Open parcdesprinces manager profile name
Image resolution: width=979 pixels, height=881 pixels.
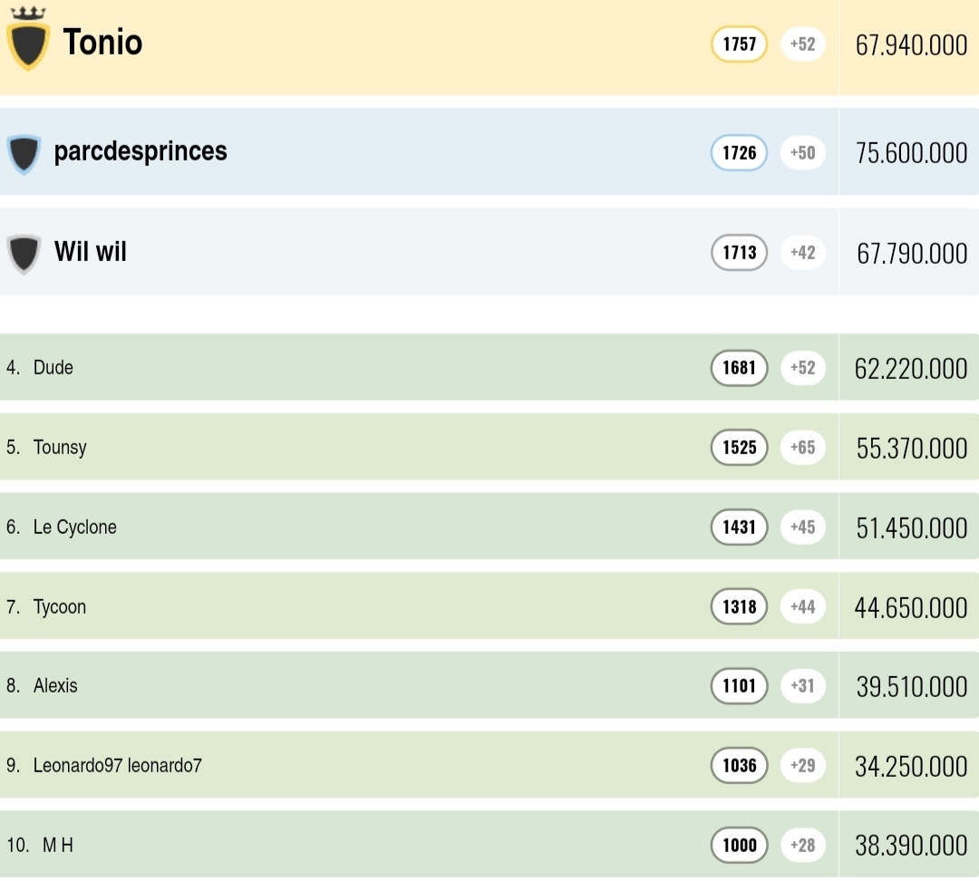141,151
